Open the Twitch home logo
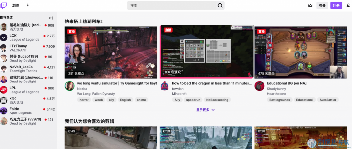Image resolution: width=352 pixels, height=149 pixels. pyautogui.click(x=3, y=6)
